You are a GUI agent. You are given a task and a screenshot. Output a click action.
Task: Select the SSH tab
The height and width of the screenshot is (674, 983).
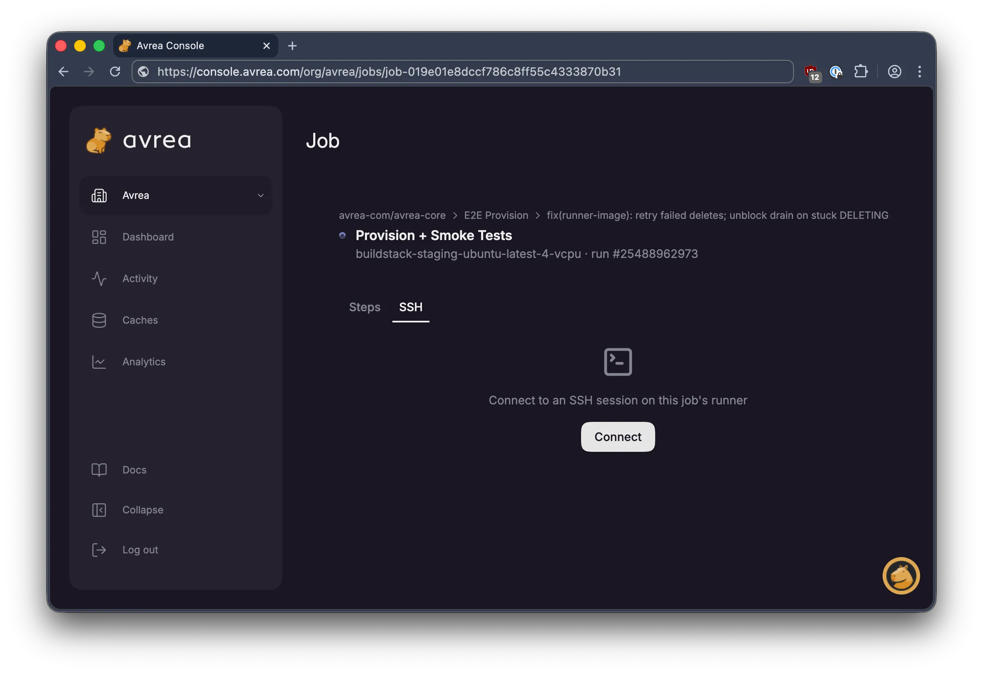point(411,307)
